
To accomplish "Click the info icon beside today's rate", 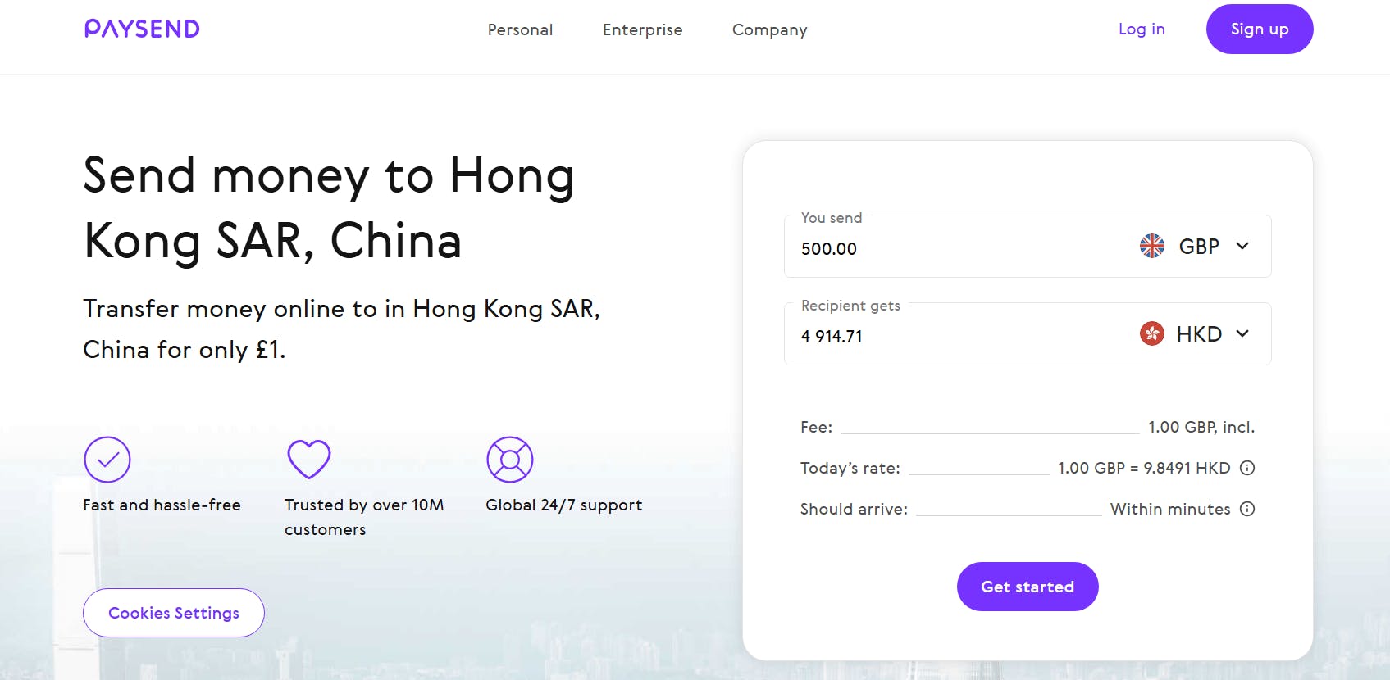I will click(x=1247, y=468).
